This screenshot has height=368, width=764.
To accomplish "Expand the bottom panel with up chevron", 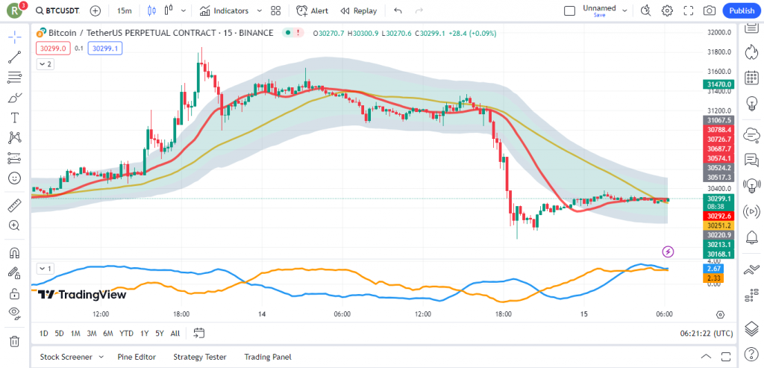I will point(706,356).
